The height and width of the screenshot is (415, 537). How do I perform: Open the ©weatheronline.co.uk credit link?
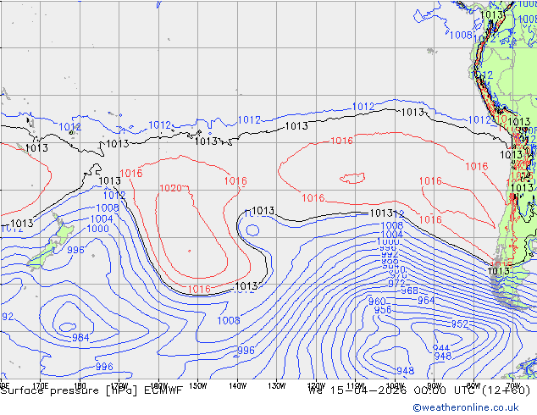466,407
